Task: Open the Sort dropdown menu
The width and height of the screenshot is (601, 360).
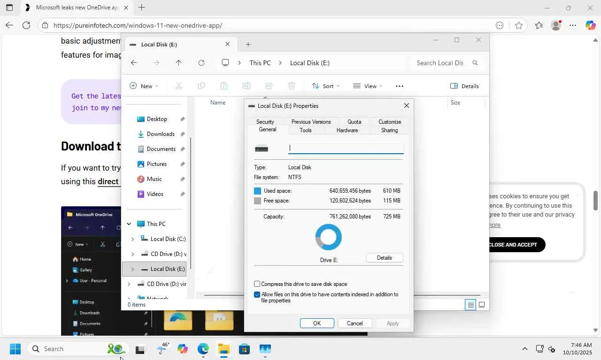Action: click(x=325, y=86)
